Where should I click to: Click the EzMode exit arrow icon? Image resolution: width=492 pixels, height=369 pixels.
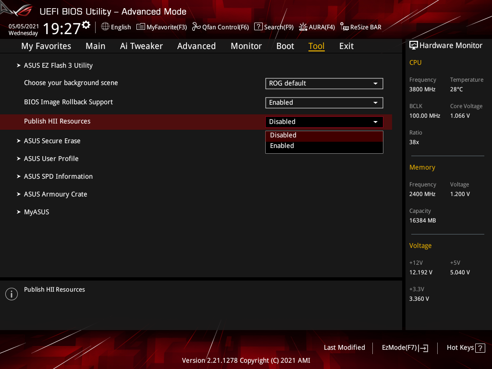(423, 348)
